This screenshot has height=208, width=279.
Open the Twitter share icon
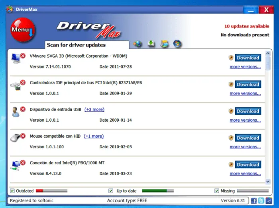261,201
